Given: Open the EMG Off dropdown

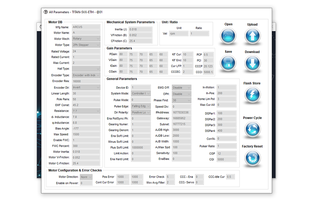Looking at the screenshot, I should click(x=181, y=88).
